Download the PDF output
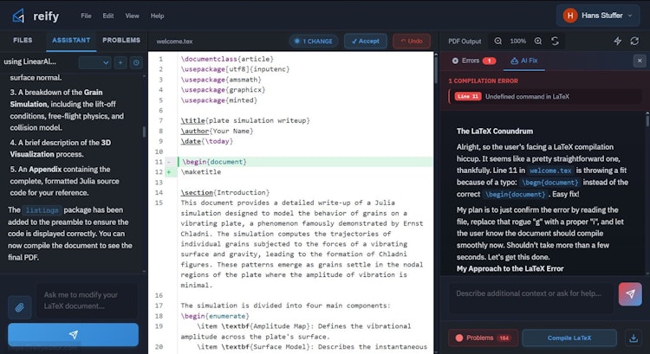Image resolution: width=650 pixels, height=354 pixels. 634,338
